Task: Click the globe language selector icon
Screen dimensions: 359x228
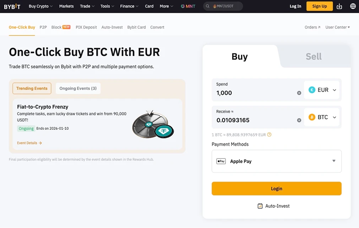Action: click(x=353, y=6)
